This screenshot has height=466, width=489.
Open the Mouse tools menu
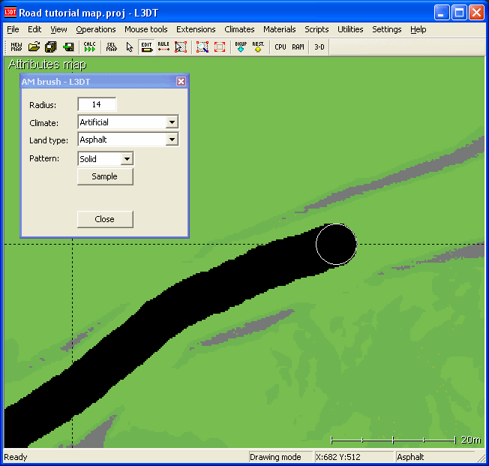[146, 29]
